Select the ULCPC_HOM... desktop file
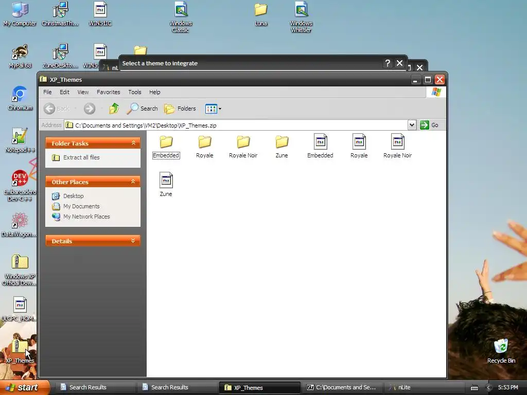The width and height of the screenshot is (527, 395). coord(20,309)
